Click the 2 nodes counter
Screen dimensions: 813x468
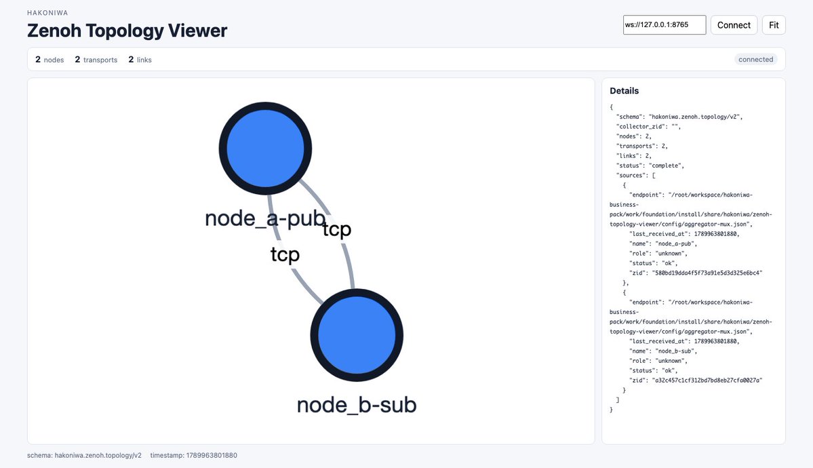click(49, 60)
